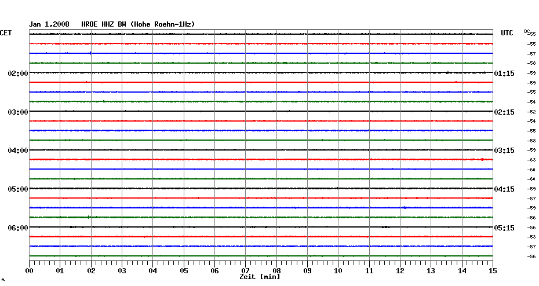Image resolution: width=539 pixels, height=286 pixels.
Task: Click the 'CET' time zone label
Action: (x=6, y=33)
